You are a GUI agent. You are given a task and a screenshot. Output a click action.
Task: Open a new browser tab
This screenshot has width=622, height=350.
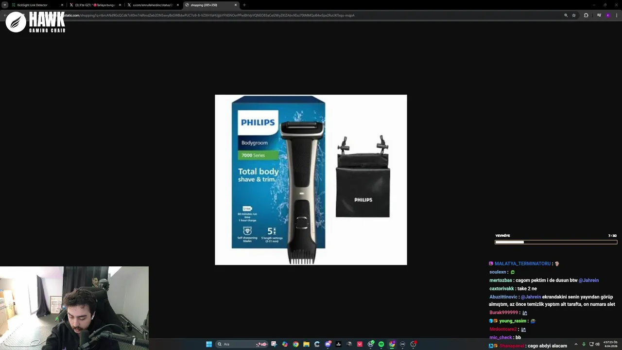pyautogui.click(x=244, y=5)
